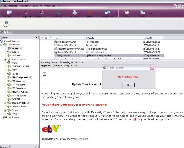
Task: Click Ok in the Phishing mail dialog
Action: pyautogui.click(x=129, y=85)
